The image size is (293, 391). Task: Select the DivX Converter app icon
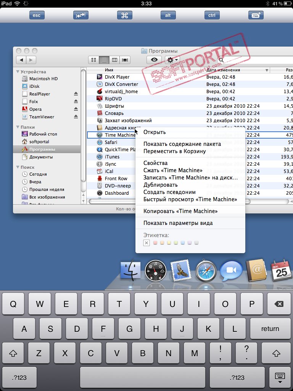coord(100,84)
